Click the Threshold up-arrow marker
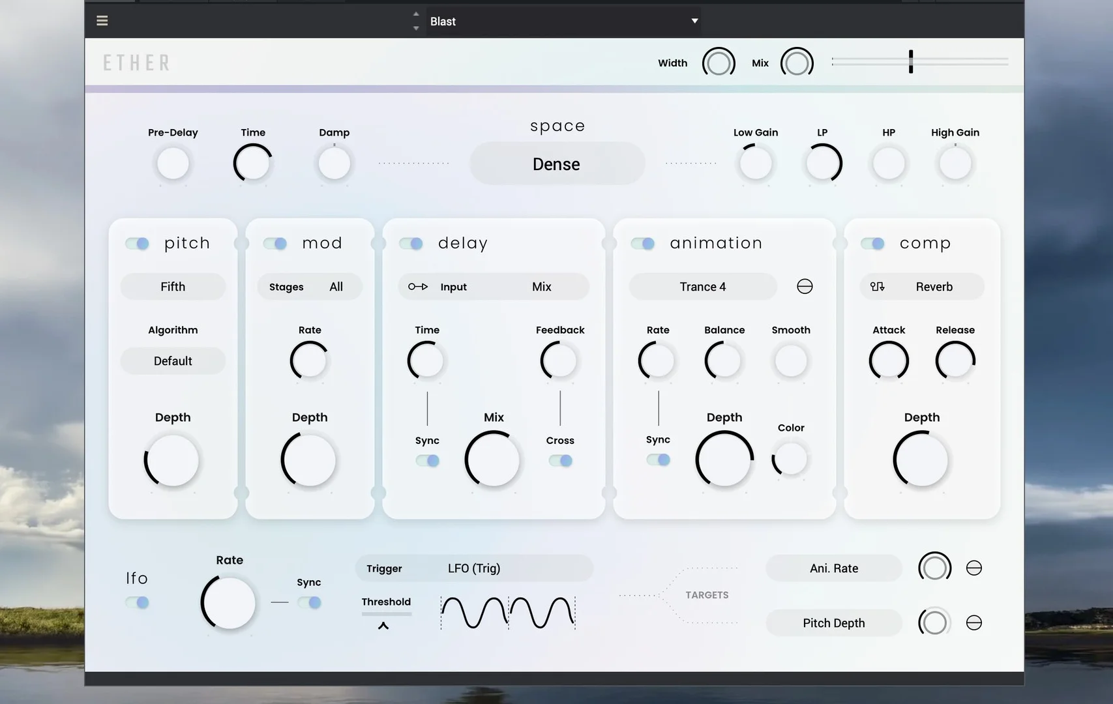1113x704 pixels. click(383, 626)
